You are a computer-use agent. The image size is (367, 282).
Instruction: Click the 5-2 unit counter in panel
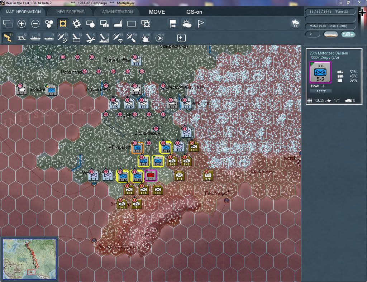(x=320, y=72)
